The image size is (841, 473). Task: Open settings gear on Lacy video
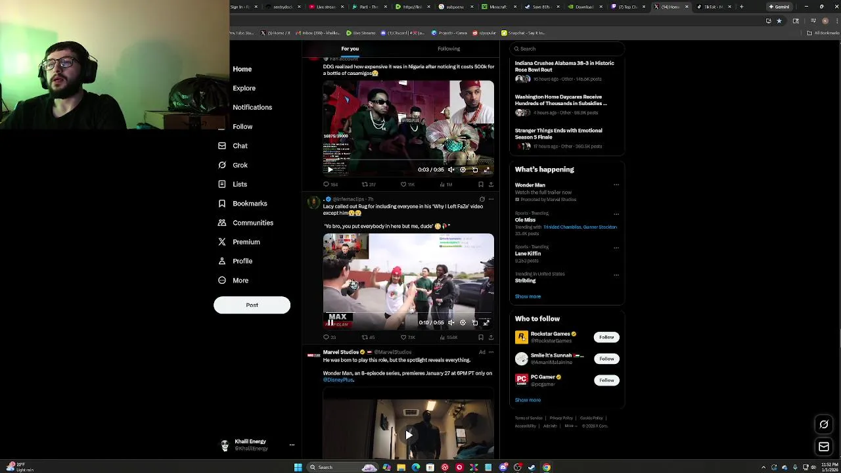click(463, 323)
